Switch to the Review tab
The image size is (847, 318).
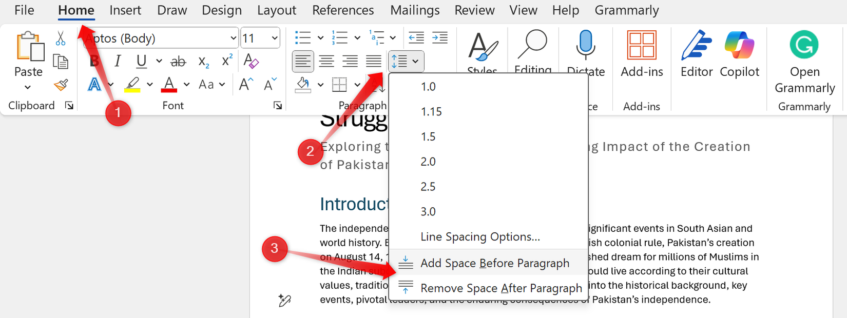[x=474, y=10]
